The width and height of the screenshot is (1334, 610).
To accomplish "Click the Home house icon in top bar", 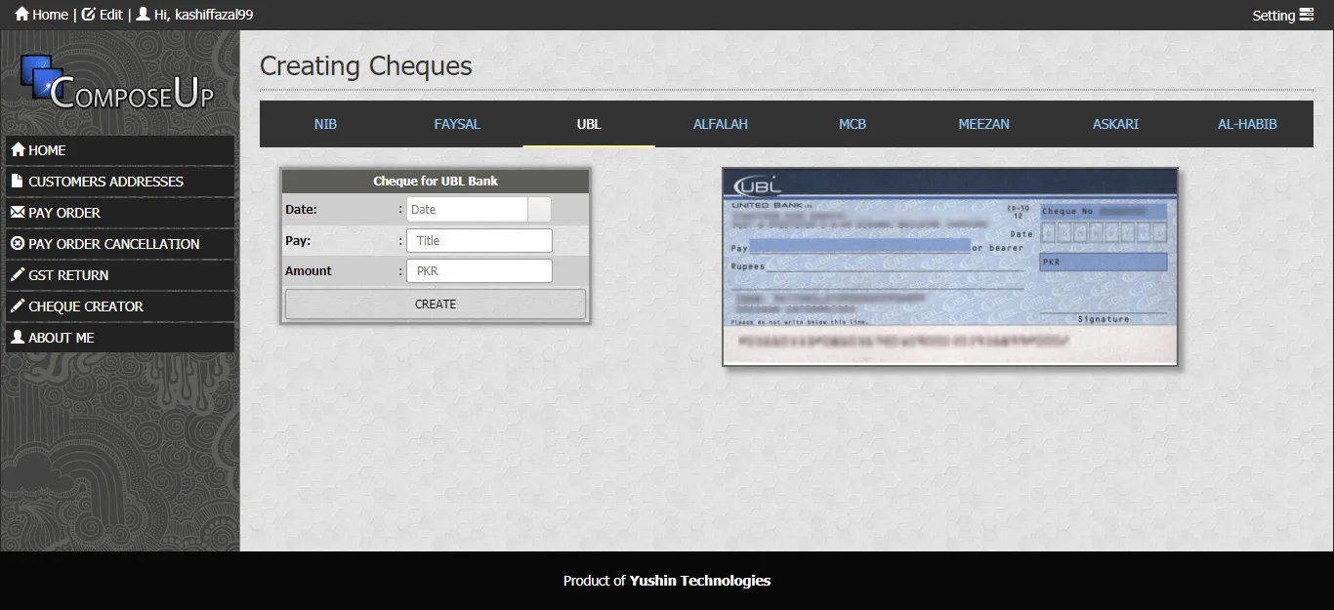I will point(21,15).
